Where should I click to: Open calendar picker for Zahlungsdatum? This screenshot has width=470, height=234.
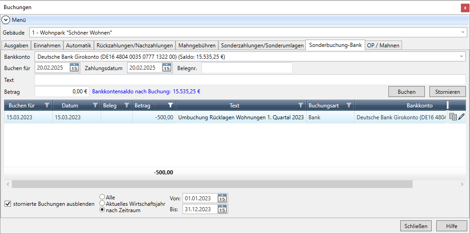(167, 68)
